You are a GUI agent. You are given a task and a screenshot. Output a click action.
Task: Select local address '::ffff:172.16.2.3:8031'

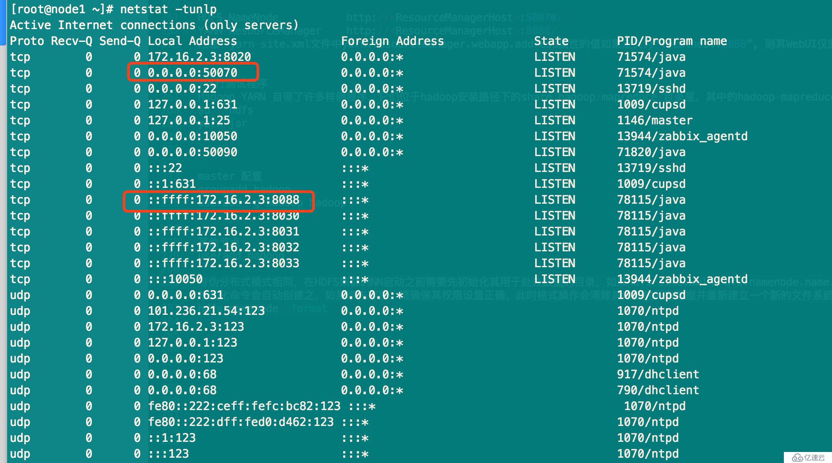pyautogui.click(x=223, y=231)
